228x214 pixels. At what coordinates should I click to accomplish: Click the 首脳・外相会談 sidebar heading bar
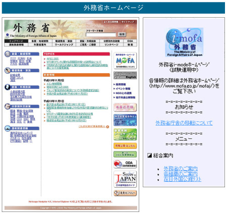tap(25, 87)
